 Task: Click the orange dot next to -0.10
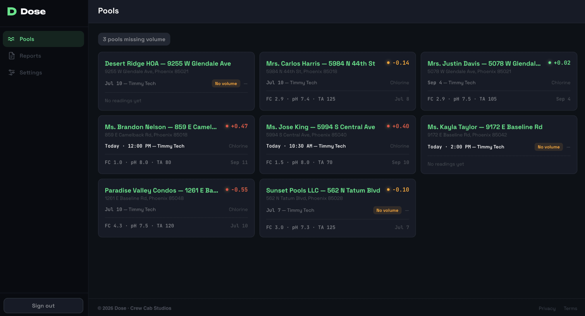click(x=388, y=190)
